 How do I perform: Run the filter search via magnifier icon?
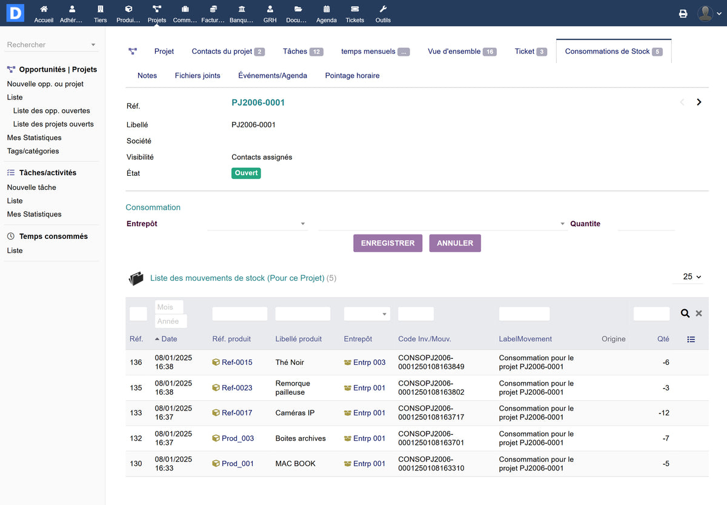tap(685, 313)
